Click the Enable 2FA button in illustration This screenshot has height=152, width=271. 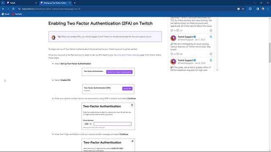(127, 89)
